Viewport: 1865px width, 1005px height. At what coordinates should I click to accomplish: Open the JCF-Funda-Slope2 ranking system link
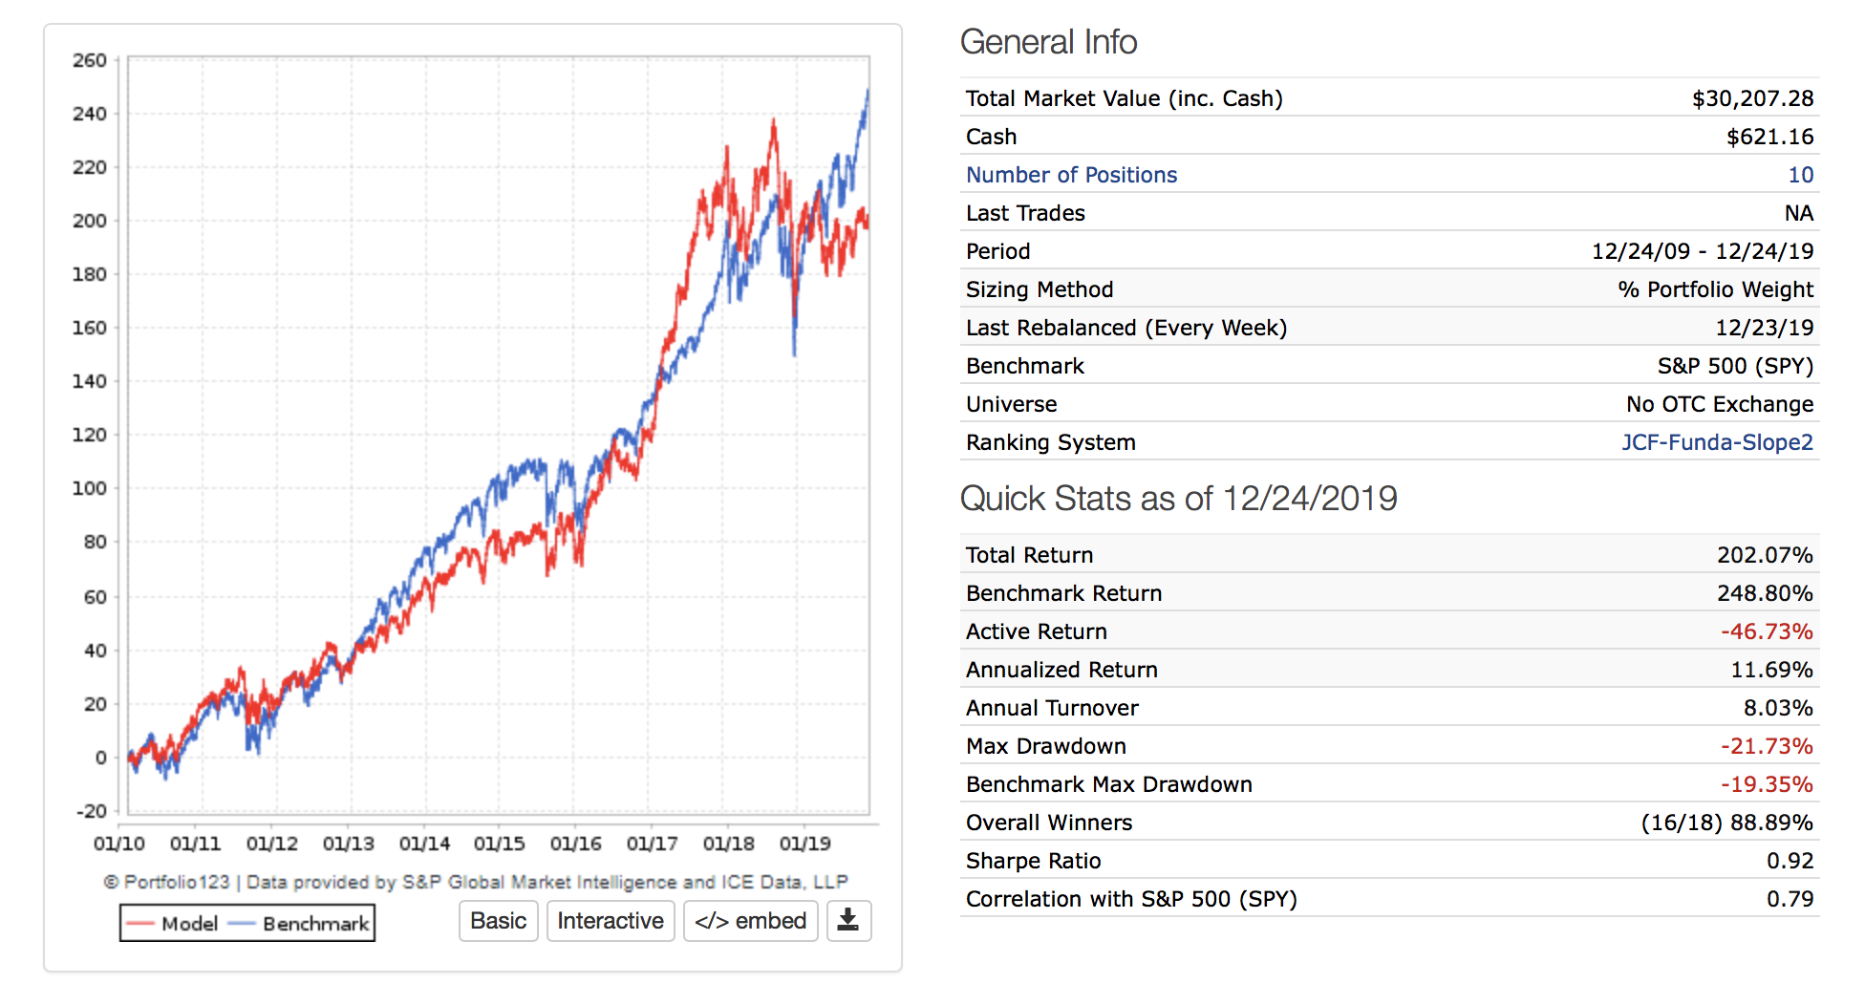click(1716, 442)
